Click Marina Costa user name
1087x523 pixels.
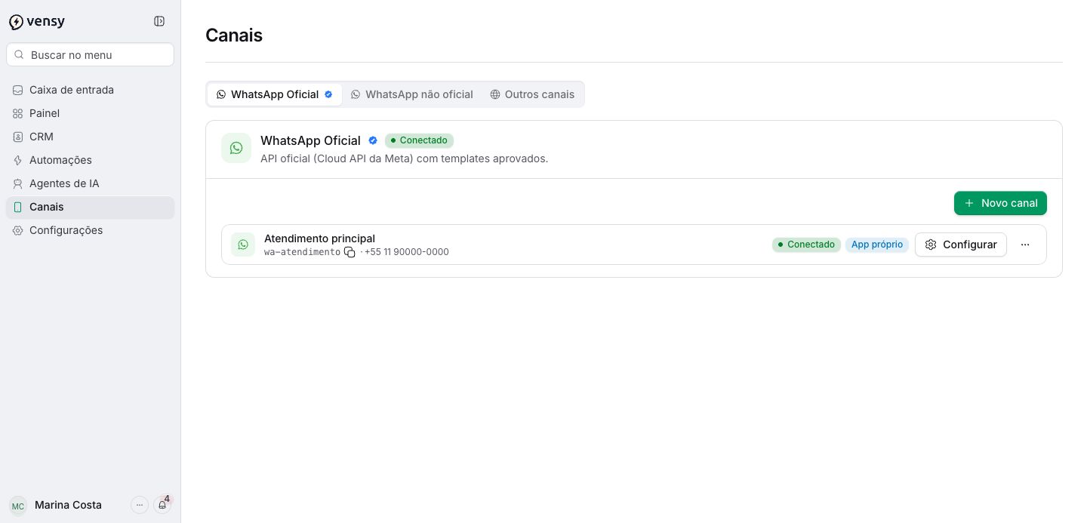tap(68, 505)
